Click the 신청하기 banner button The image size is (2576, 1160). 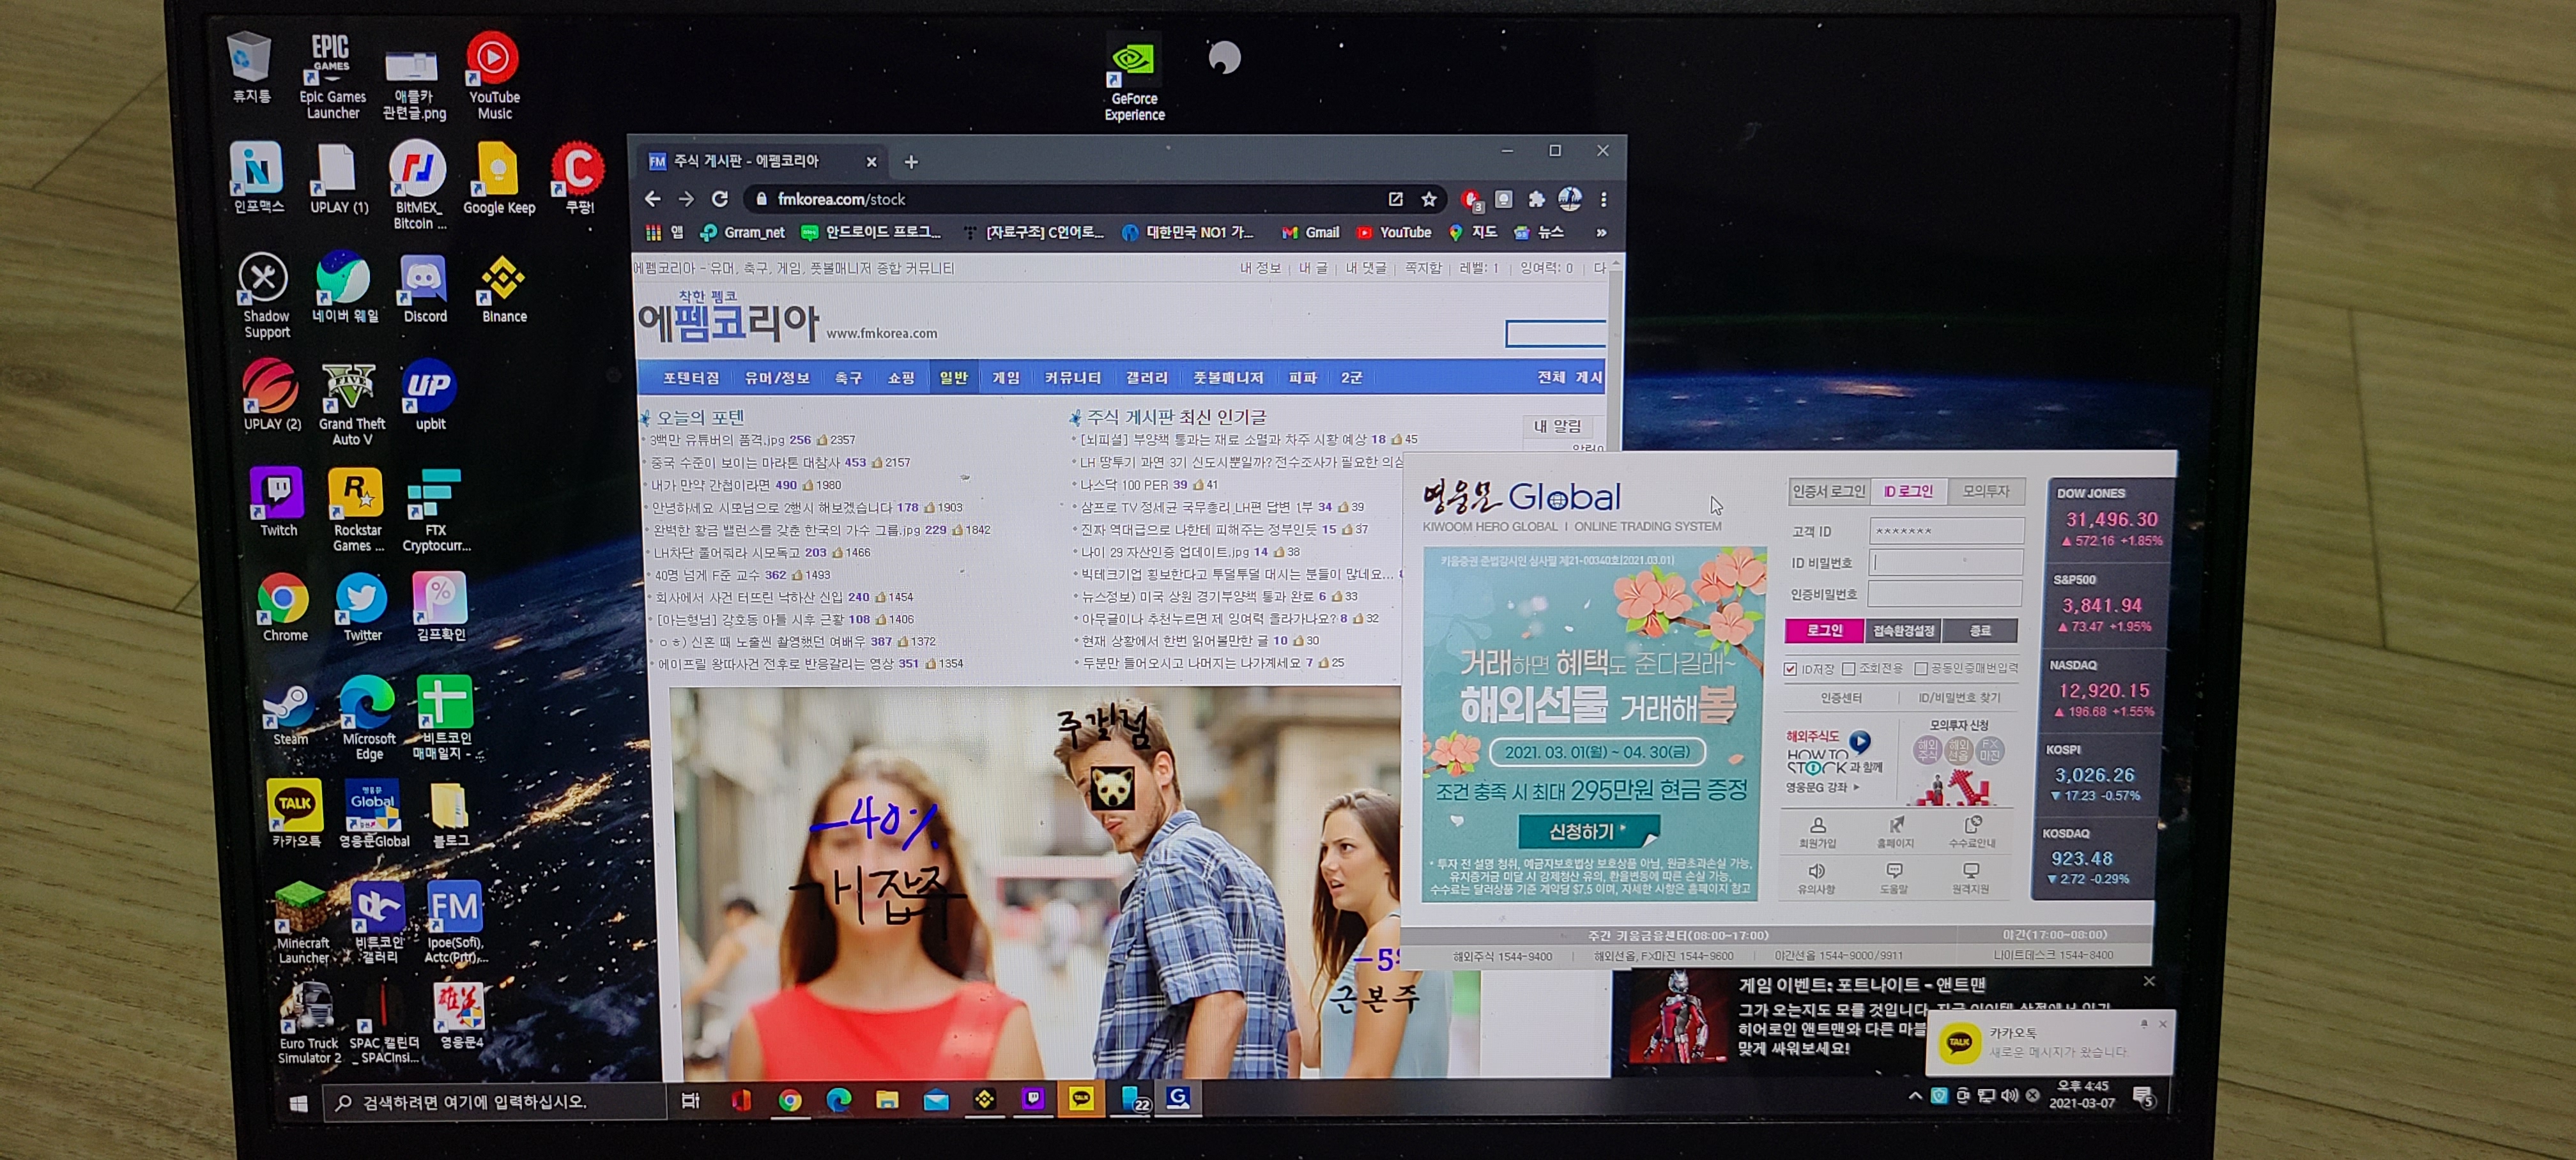point(1588,831)
